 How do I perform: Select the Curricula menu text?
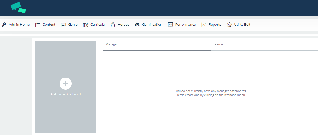tap(97, 25)
